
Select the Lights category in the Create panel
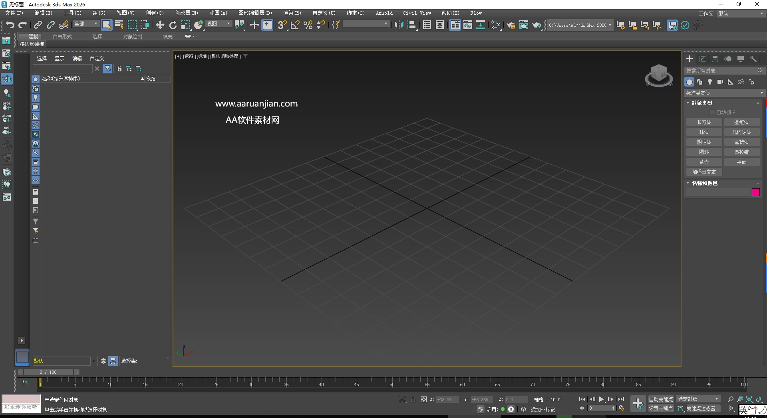point(710,82)
